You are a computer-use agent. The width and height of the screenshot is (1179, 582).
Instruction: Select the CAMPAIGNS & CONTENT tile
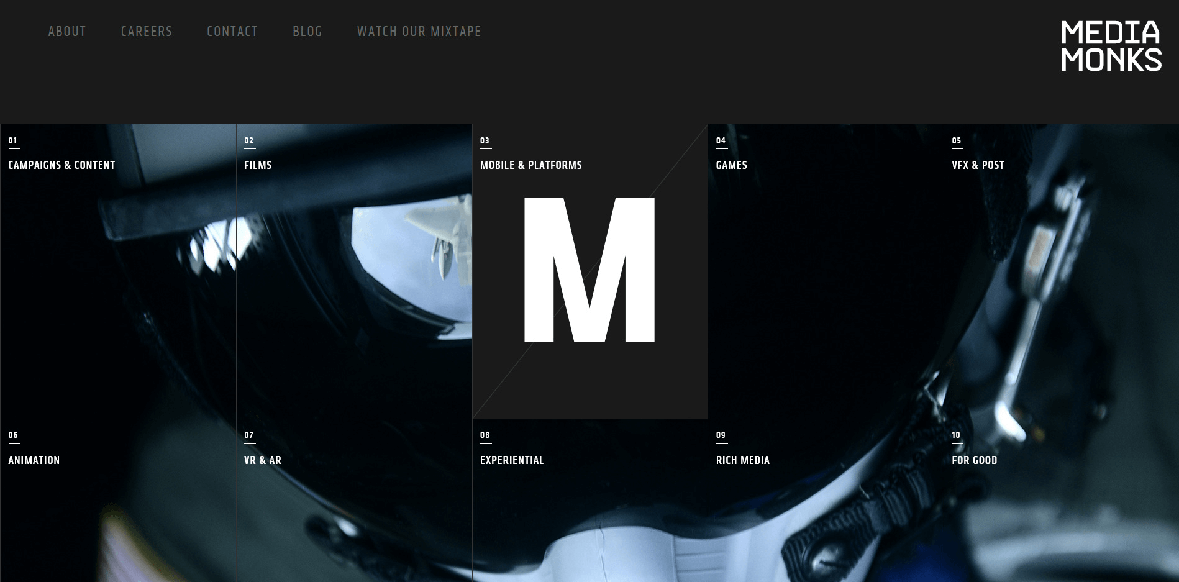pyautogui.click(x=61, y=165)
